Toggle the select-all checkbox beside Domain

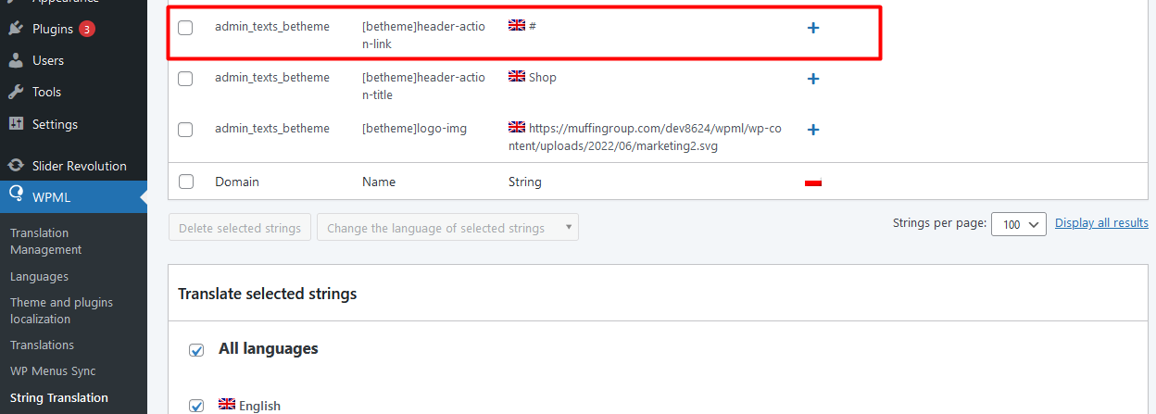[x=185, y=182]
